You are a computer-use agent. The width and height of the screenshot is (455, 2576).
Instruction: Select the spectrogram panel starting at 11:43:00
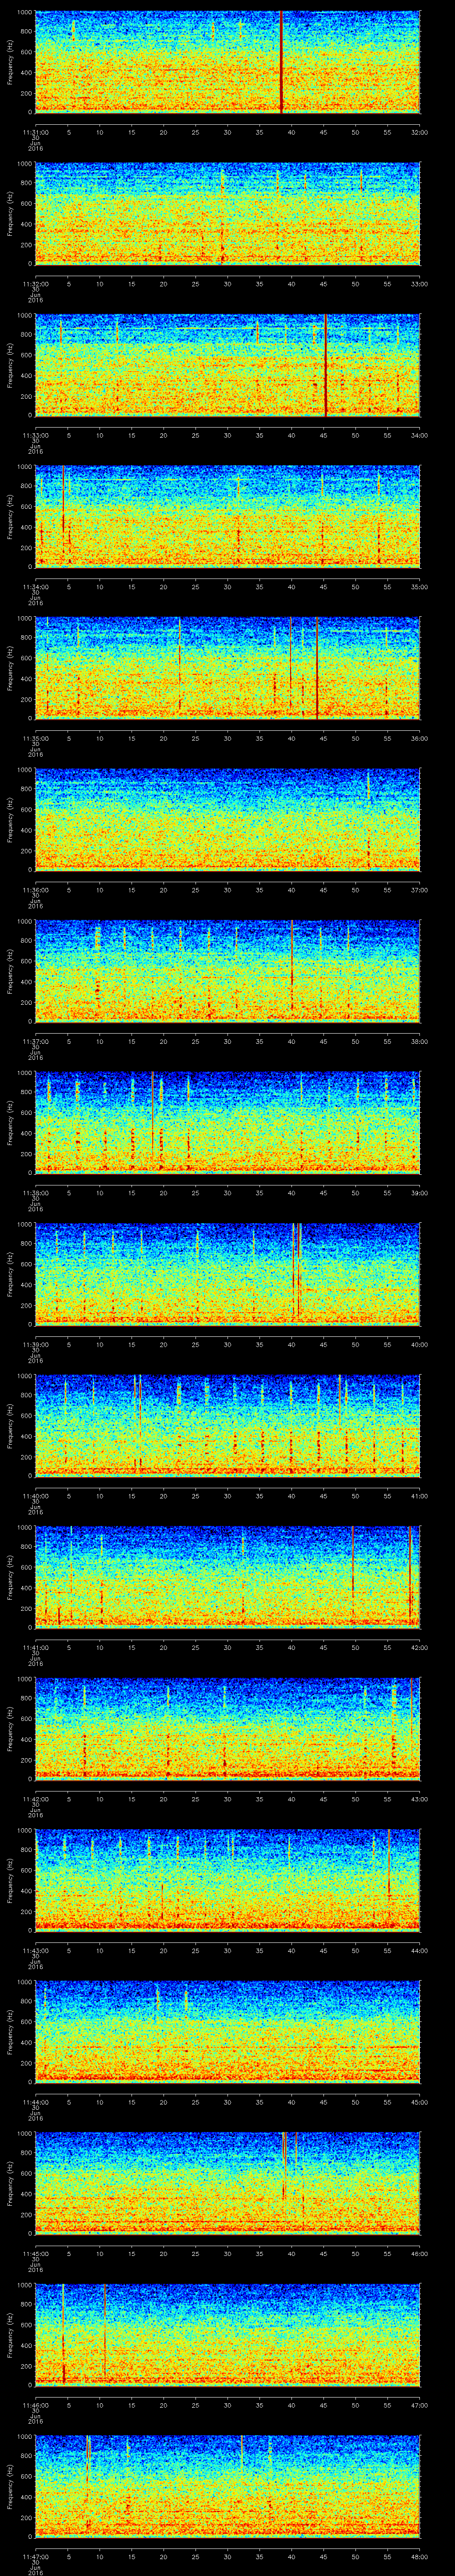coord(228,1880)
